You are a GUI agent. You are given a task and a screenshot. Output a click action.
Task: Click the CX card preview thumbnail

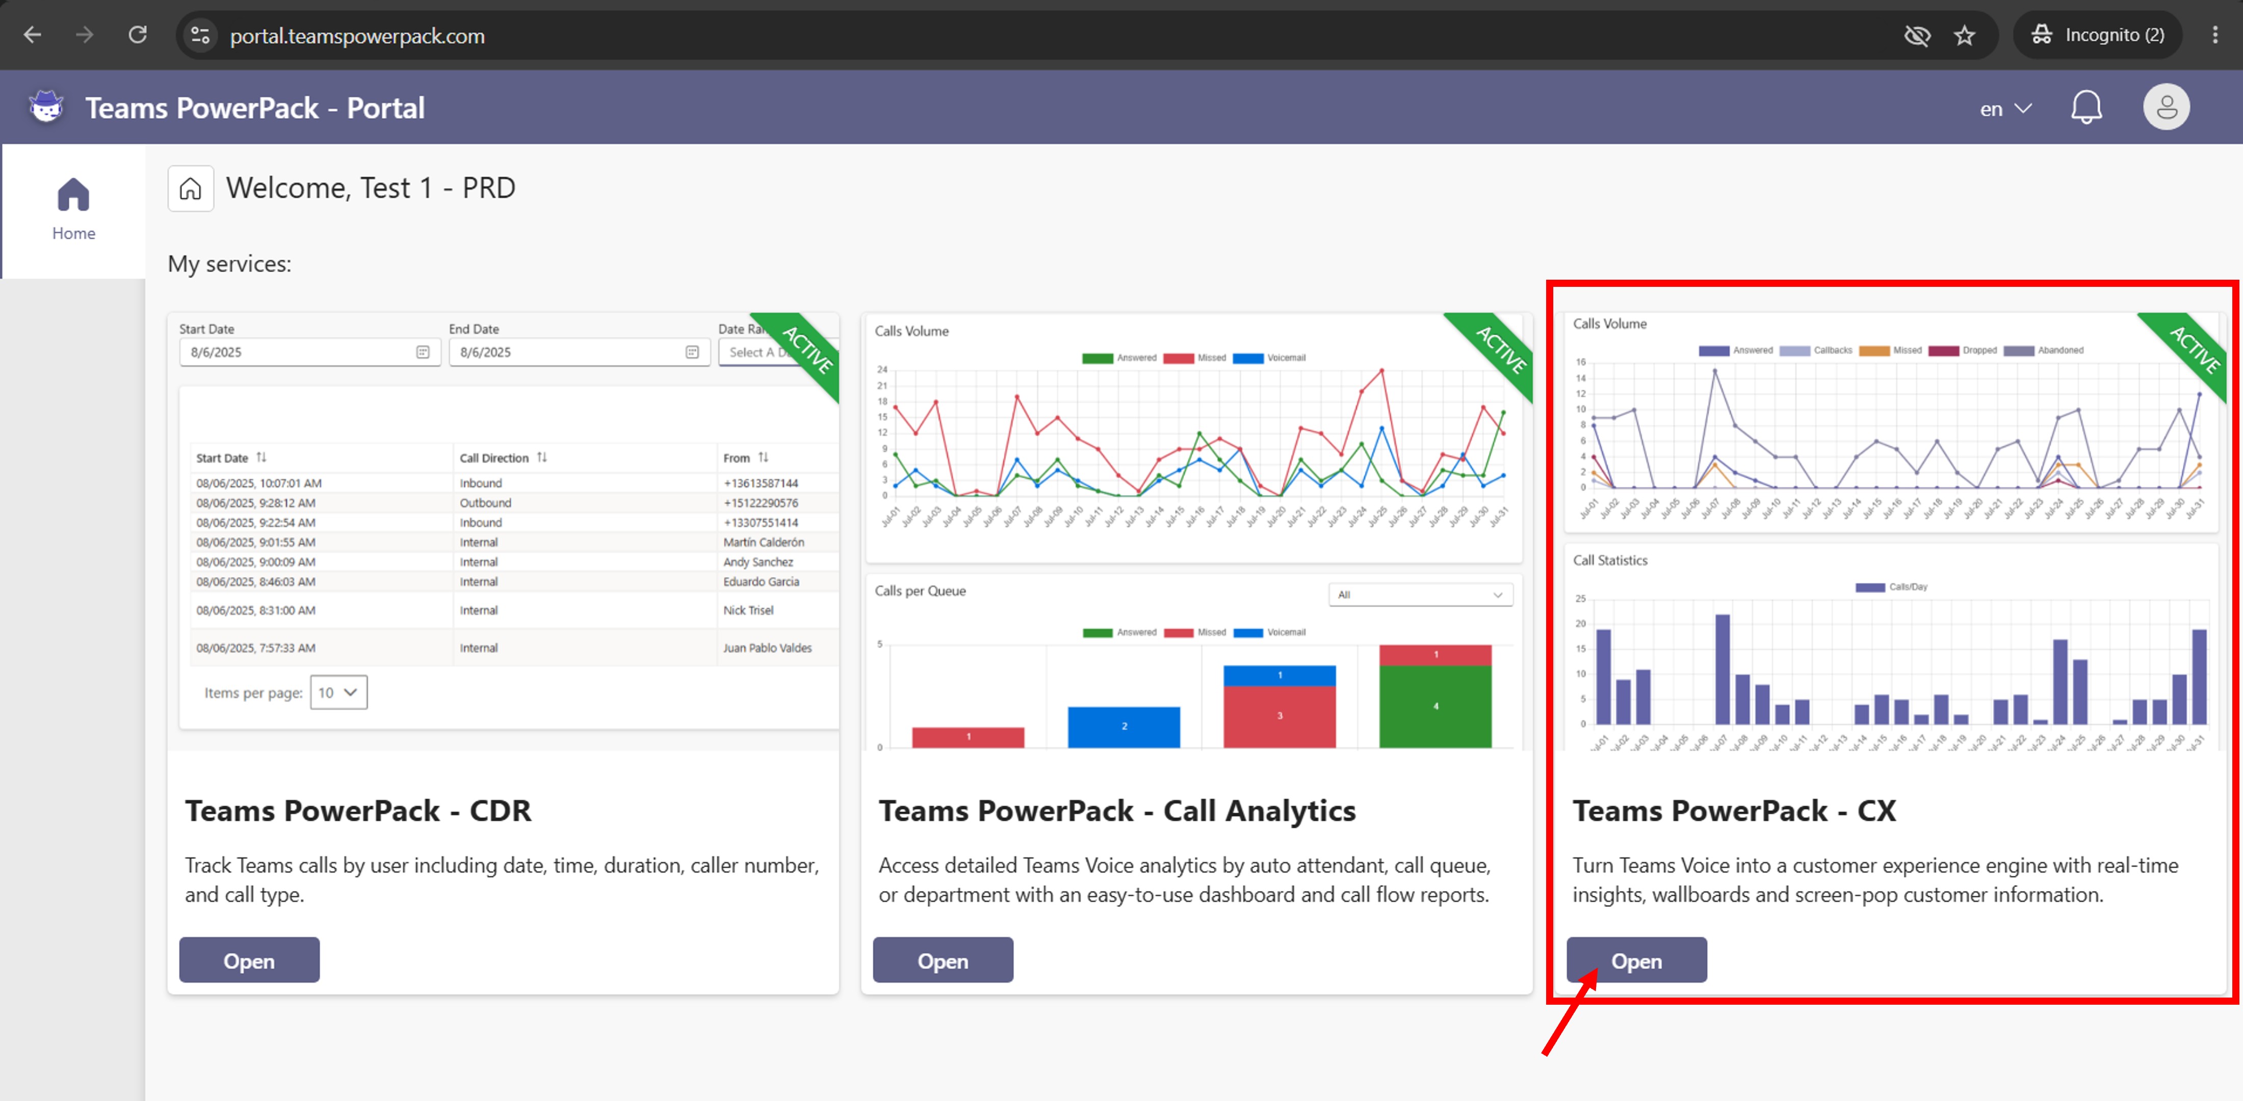coord(1890,531)
